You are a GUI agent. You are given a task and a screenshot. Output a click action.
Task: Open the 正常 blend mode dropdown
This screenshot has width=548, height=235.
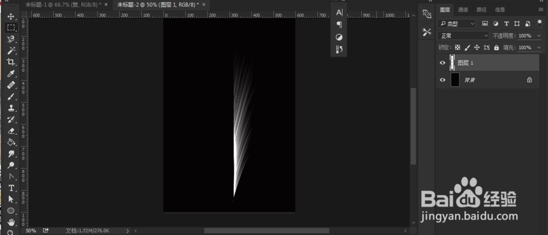pos(463,36)
